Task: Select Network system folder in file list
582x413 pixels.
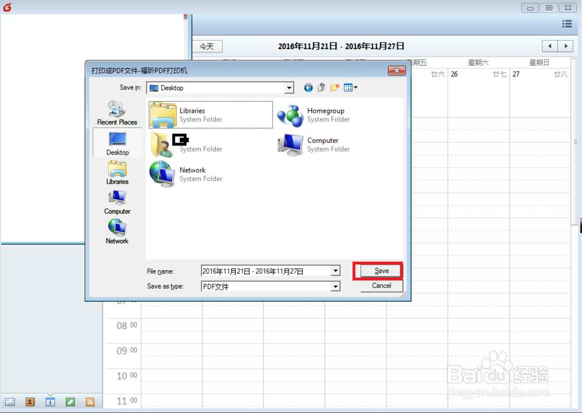Action: tap(186, 174)
